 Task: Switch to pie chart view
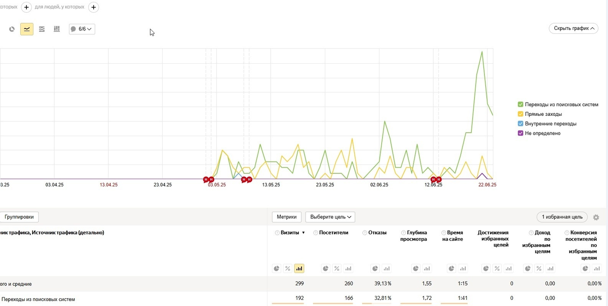[12, 29]
